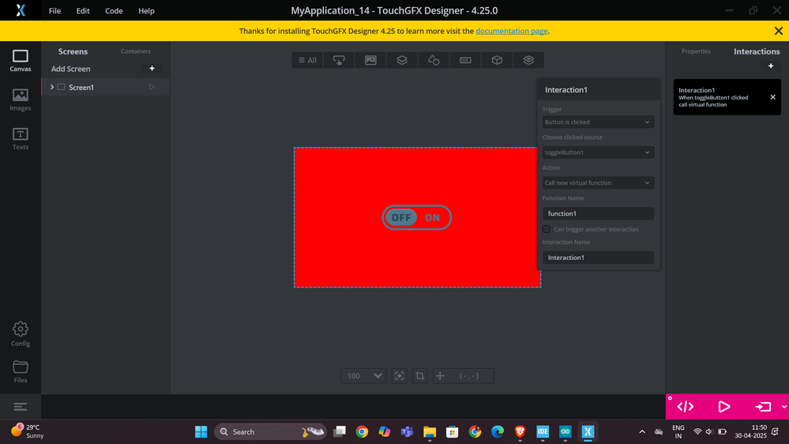Click the Interaction Name input field

pyautogui.click(x=598, y=258)
